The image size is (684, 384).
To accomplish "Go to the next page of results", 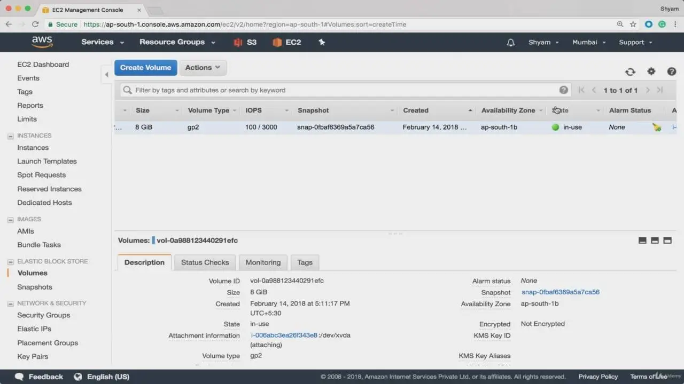I will coord(648,90).
